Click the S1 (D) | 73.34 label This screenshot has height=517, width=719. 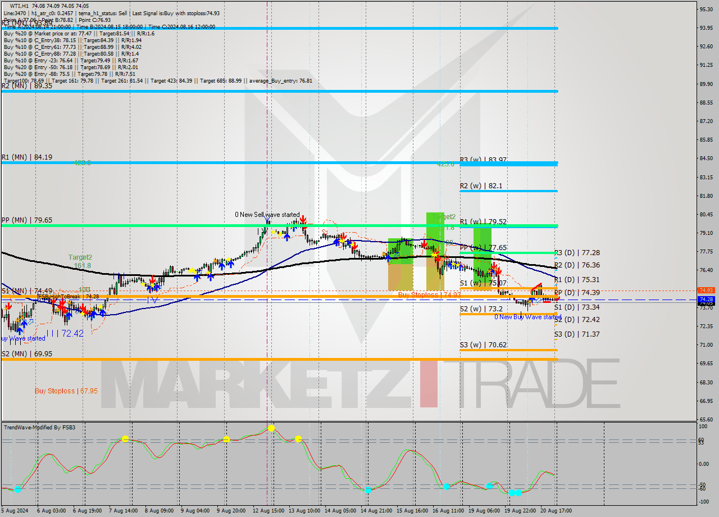point(577,307)
